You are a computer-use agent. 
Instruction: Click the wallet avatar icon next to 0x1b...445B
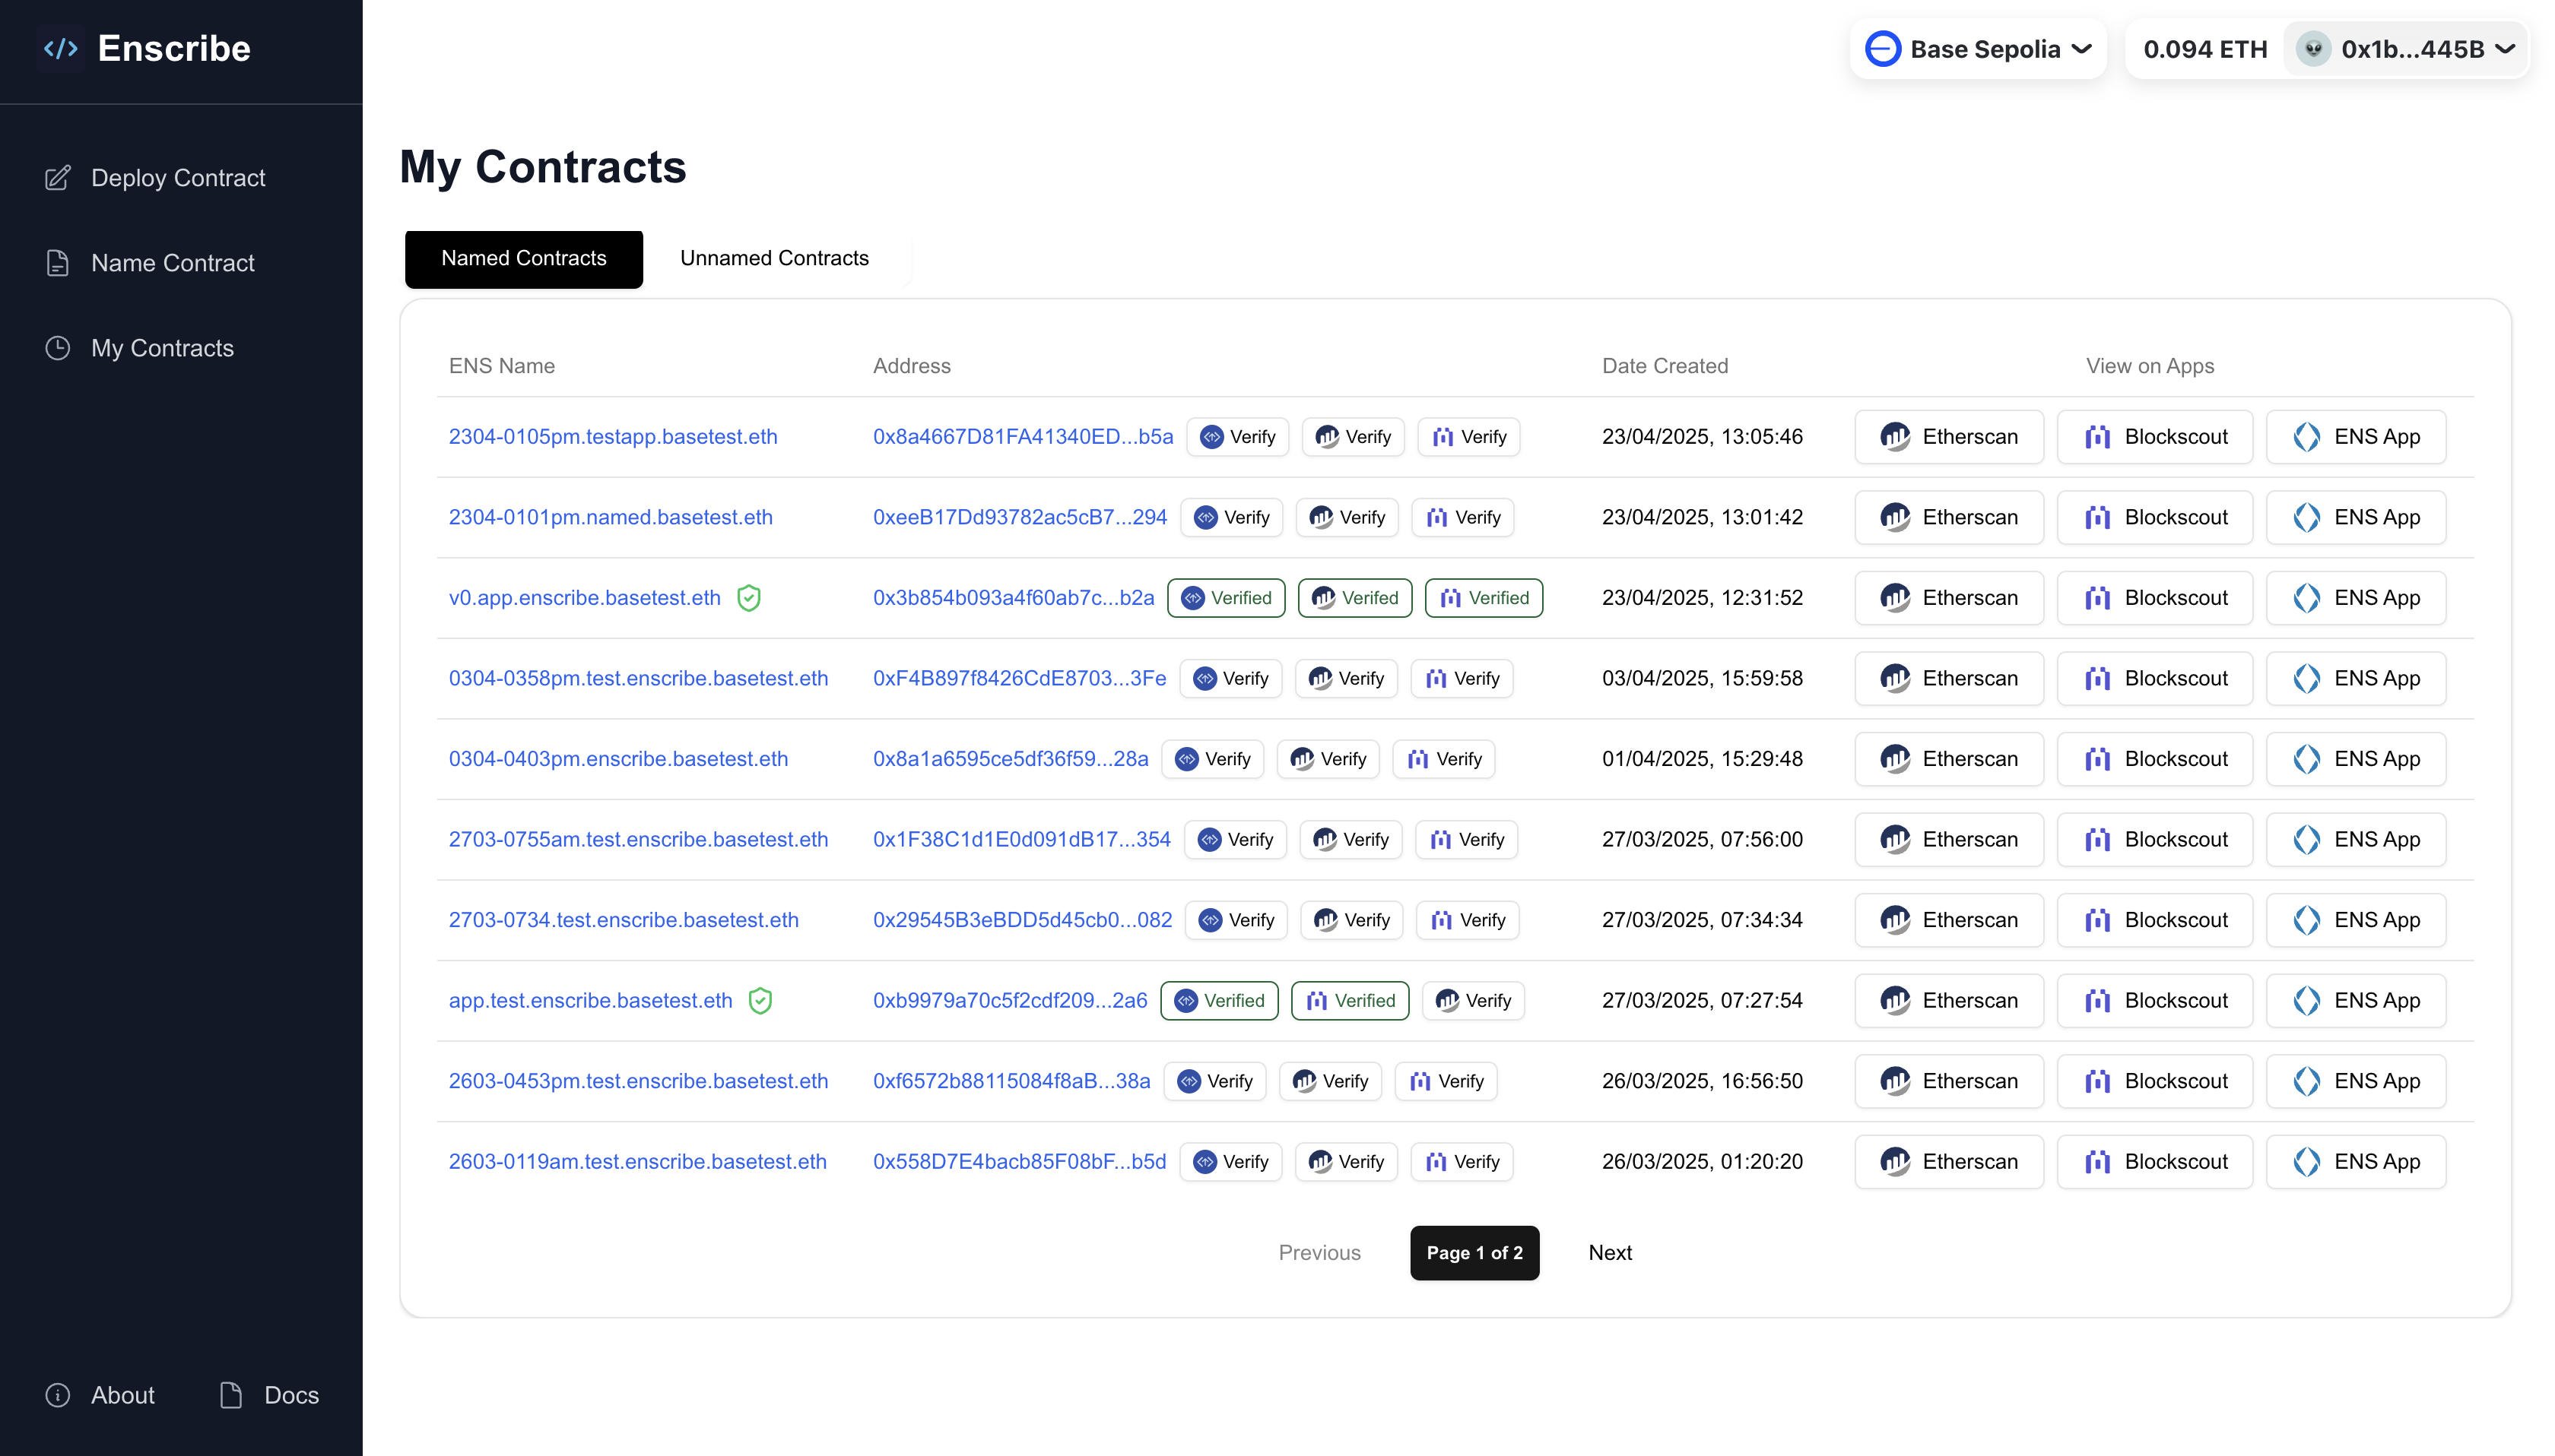(2313, 49)
